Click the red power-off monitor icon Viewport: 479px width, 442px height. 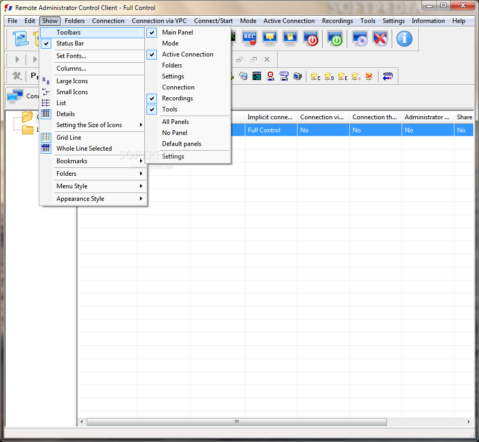[x=311, y=39]
